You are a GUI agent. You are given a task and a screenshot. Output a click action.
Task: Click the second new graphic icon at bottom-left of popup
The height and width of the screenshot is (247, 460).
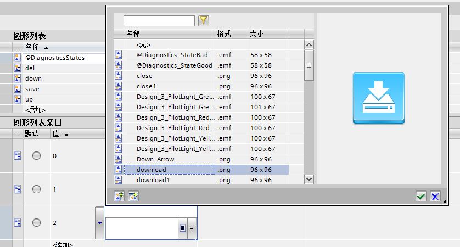coord(132,196)
